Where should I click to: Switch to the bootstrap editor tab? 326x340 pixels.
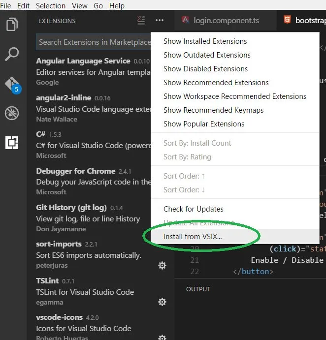302,20
